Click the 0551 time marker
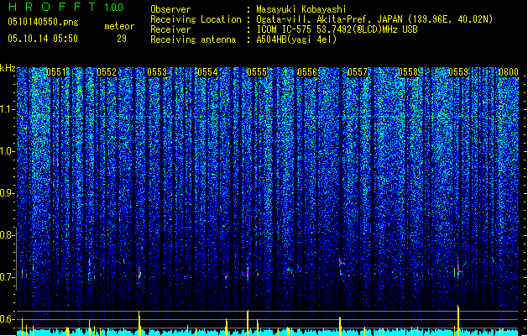528x336 pixels. coord(56,72)
